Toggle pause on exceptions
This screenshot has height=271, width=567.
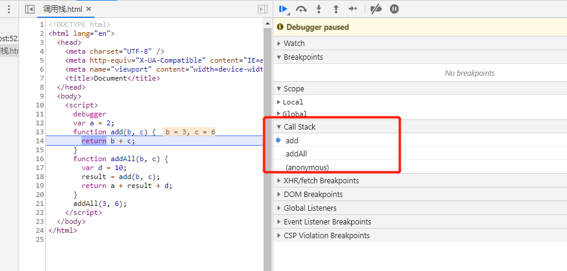(394, 9)
